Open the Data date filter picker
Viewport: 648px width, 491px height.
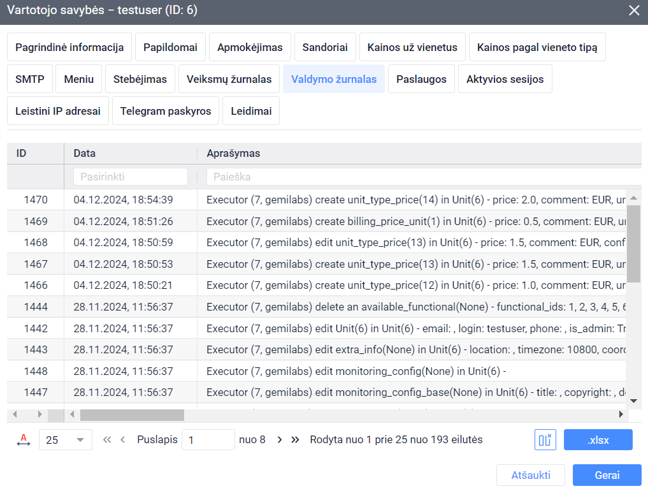pos(131,177)
